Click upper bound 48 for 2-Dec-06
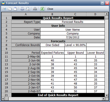This screenshot has height=102, width=110. coord(75,84)
